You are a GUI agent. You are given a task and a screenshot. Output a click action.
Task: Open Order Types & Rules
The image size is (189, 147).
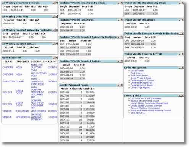click(x=141, y=78)
